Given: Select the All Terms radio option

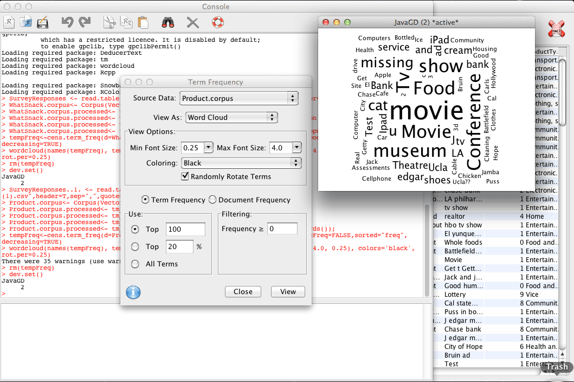Looking at the screenshot, I should (x=136, y=264).
